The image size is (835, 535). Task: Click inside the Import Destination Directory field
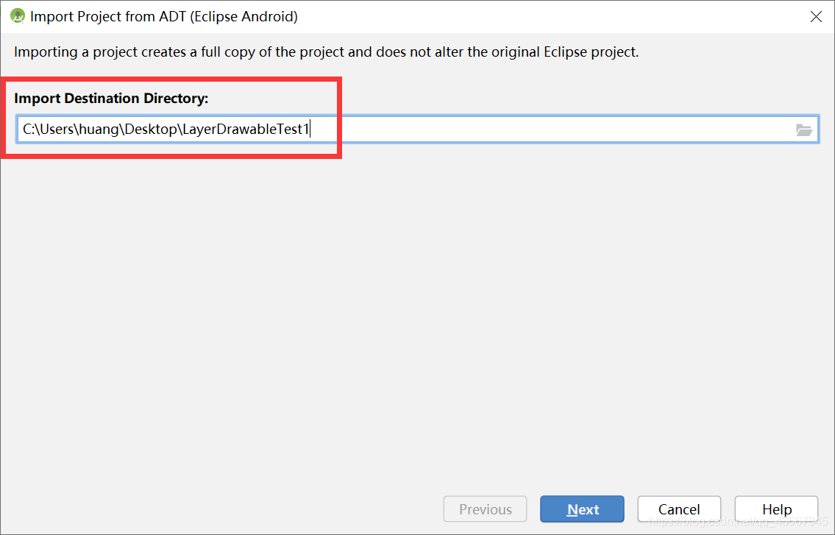pos(368,129)
